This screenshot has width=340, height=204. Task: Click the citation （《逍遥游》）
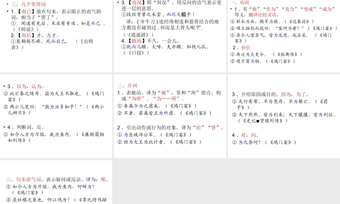click(139, 35)
